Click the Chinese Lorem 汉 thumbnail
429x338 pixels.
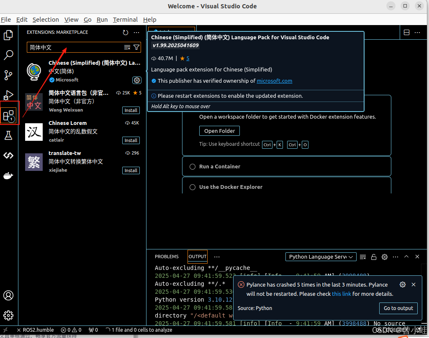tap(34, 132)
